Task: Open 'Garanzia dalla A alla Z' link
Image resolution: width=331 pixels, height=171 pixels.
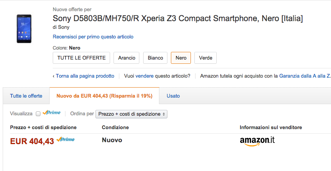Action: [305, 76]
